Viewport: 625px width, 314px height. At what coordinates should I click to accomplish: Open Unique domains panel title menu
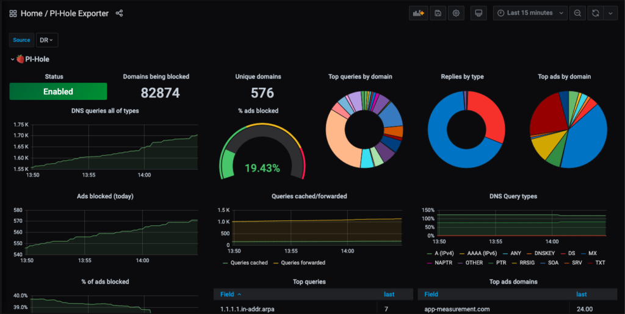click(258, 77)
